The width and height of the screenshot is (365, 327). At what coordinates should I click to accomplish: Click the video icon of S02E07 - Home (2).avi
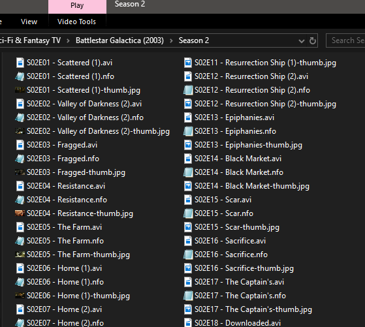20,309
